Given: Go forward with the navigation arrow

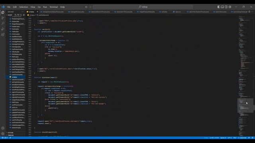Looking at the screenshot, I should point(90,7).
